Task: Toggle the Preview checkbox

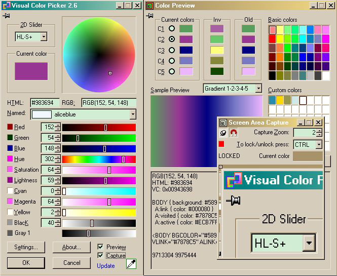Action: 100,247
